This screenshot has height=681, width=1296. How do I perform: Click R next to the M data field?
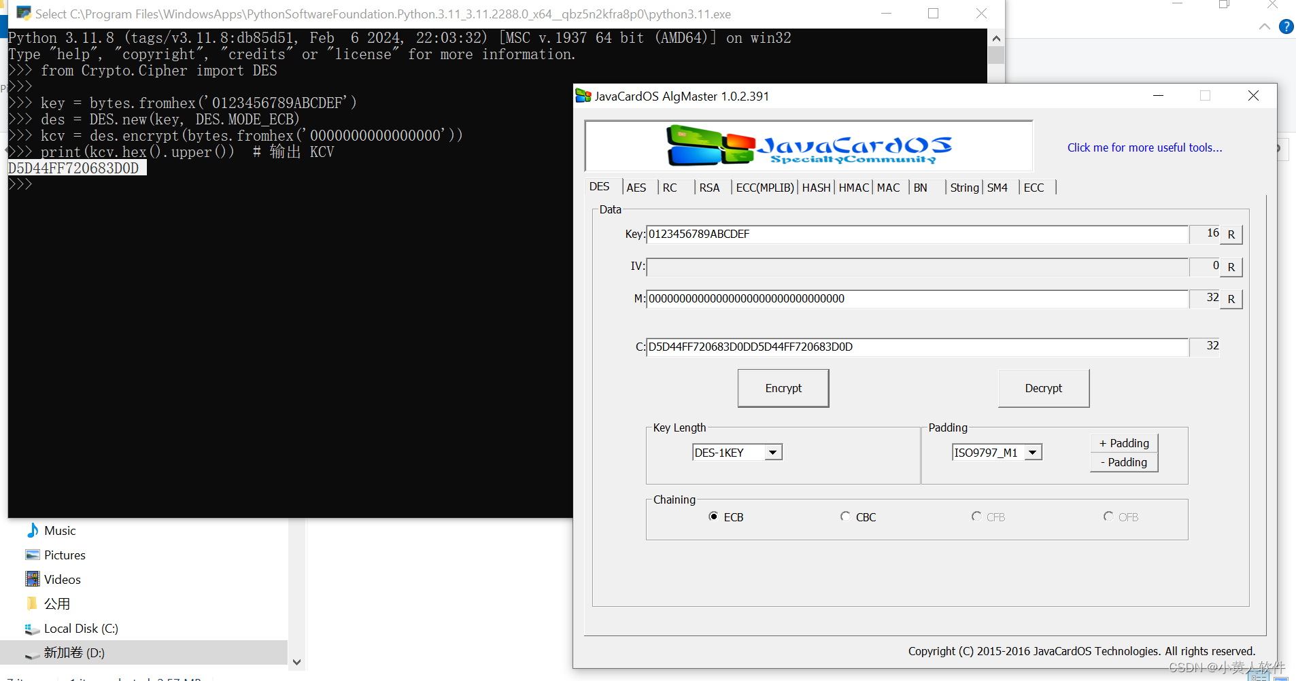(x=1231, y=299)
